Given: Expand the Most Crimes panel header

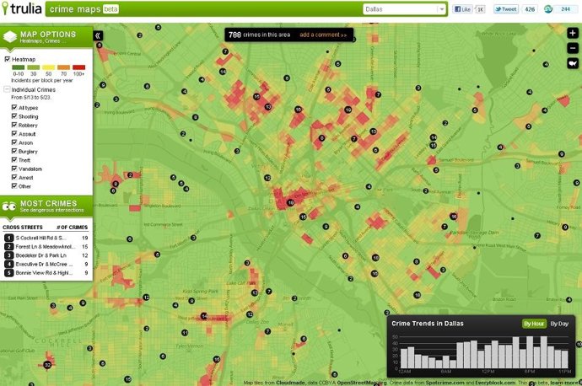Looking at the screenshot, I should tap(46, 206).
